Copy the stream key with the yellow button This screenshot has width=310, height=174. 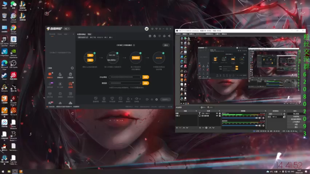point(146,83)
